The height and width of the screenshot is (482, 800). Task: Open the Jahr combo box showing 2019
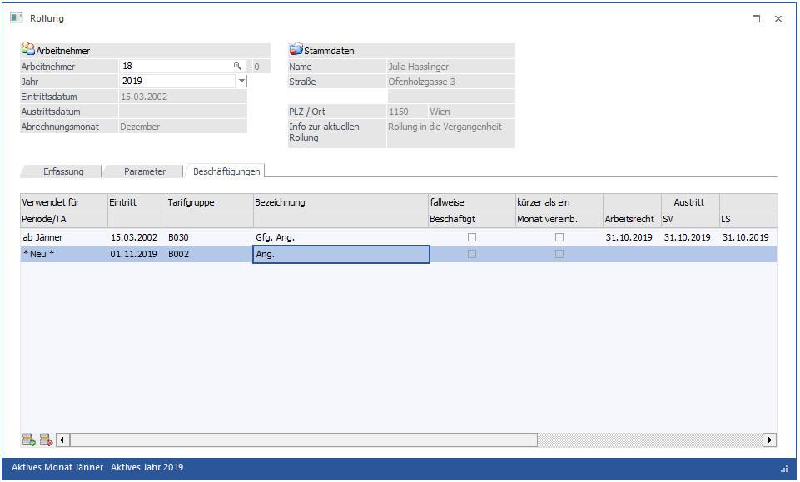click(x=183, y=81)
